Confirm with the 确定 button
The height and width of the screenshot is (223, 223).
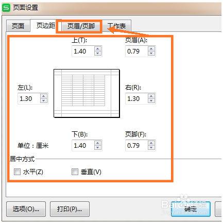coord(191,209)
